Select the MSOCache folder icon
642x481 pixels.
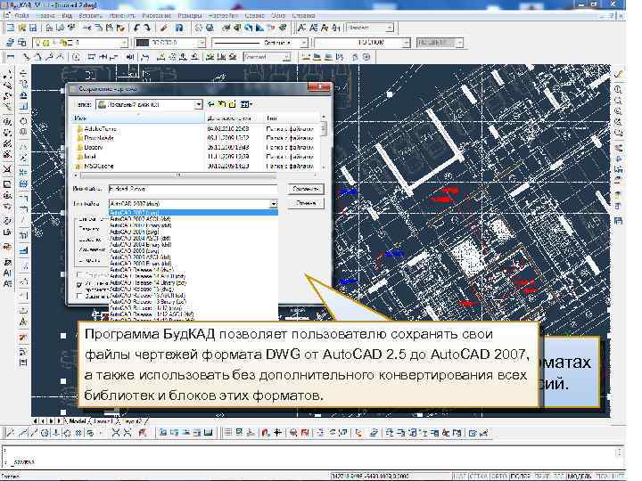coord(80,166)
